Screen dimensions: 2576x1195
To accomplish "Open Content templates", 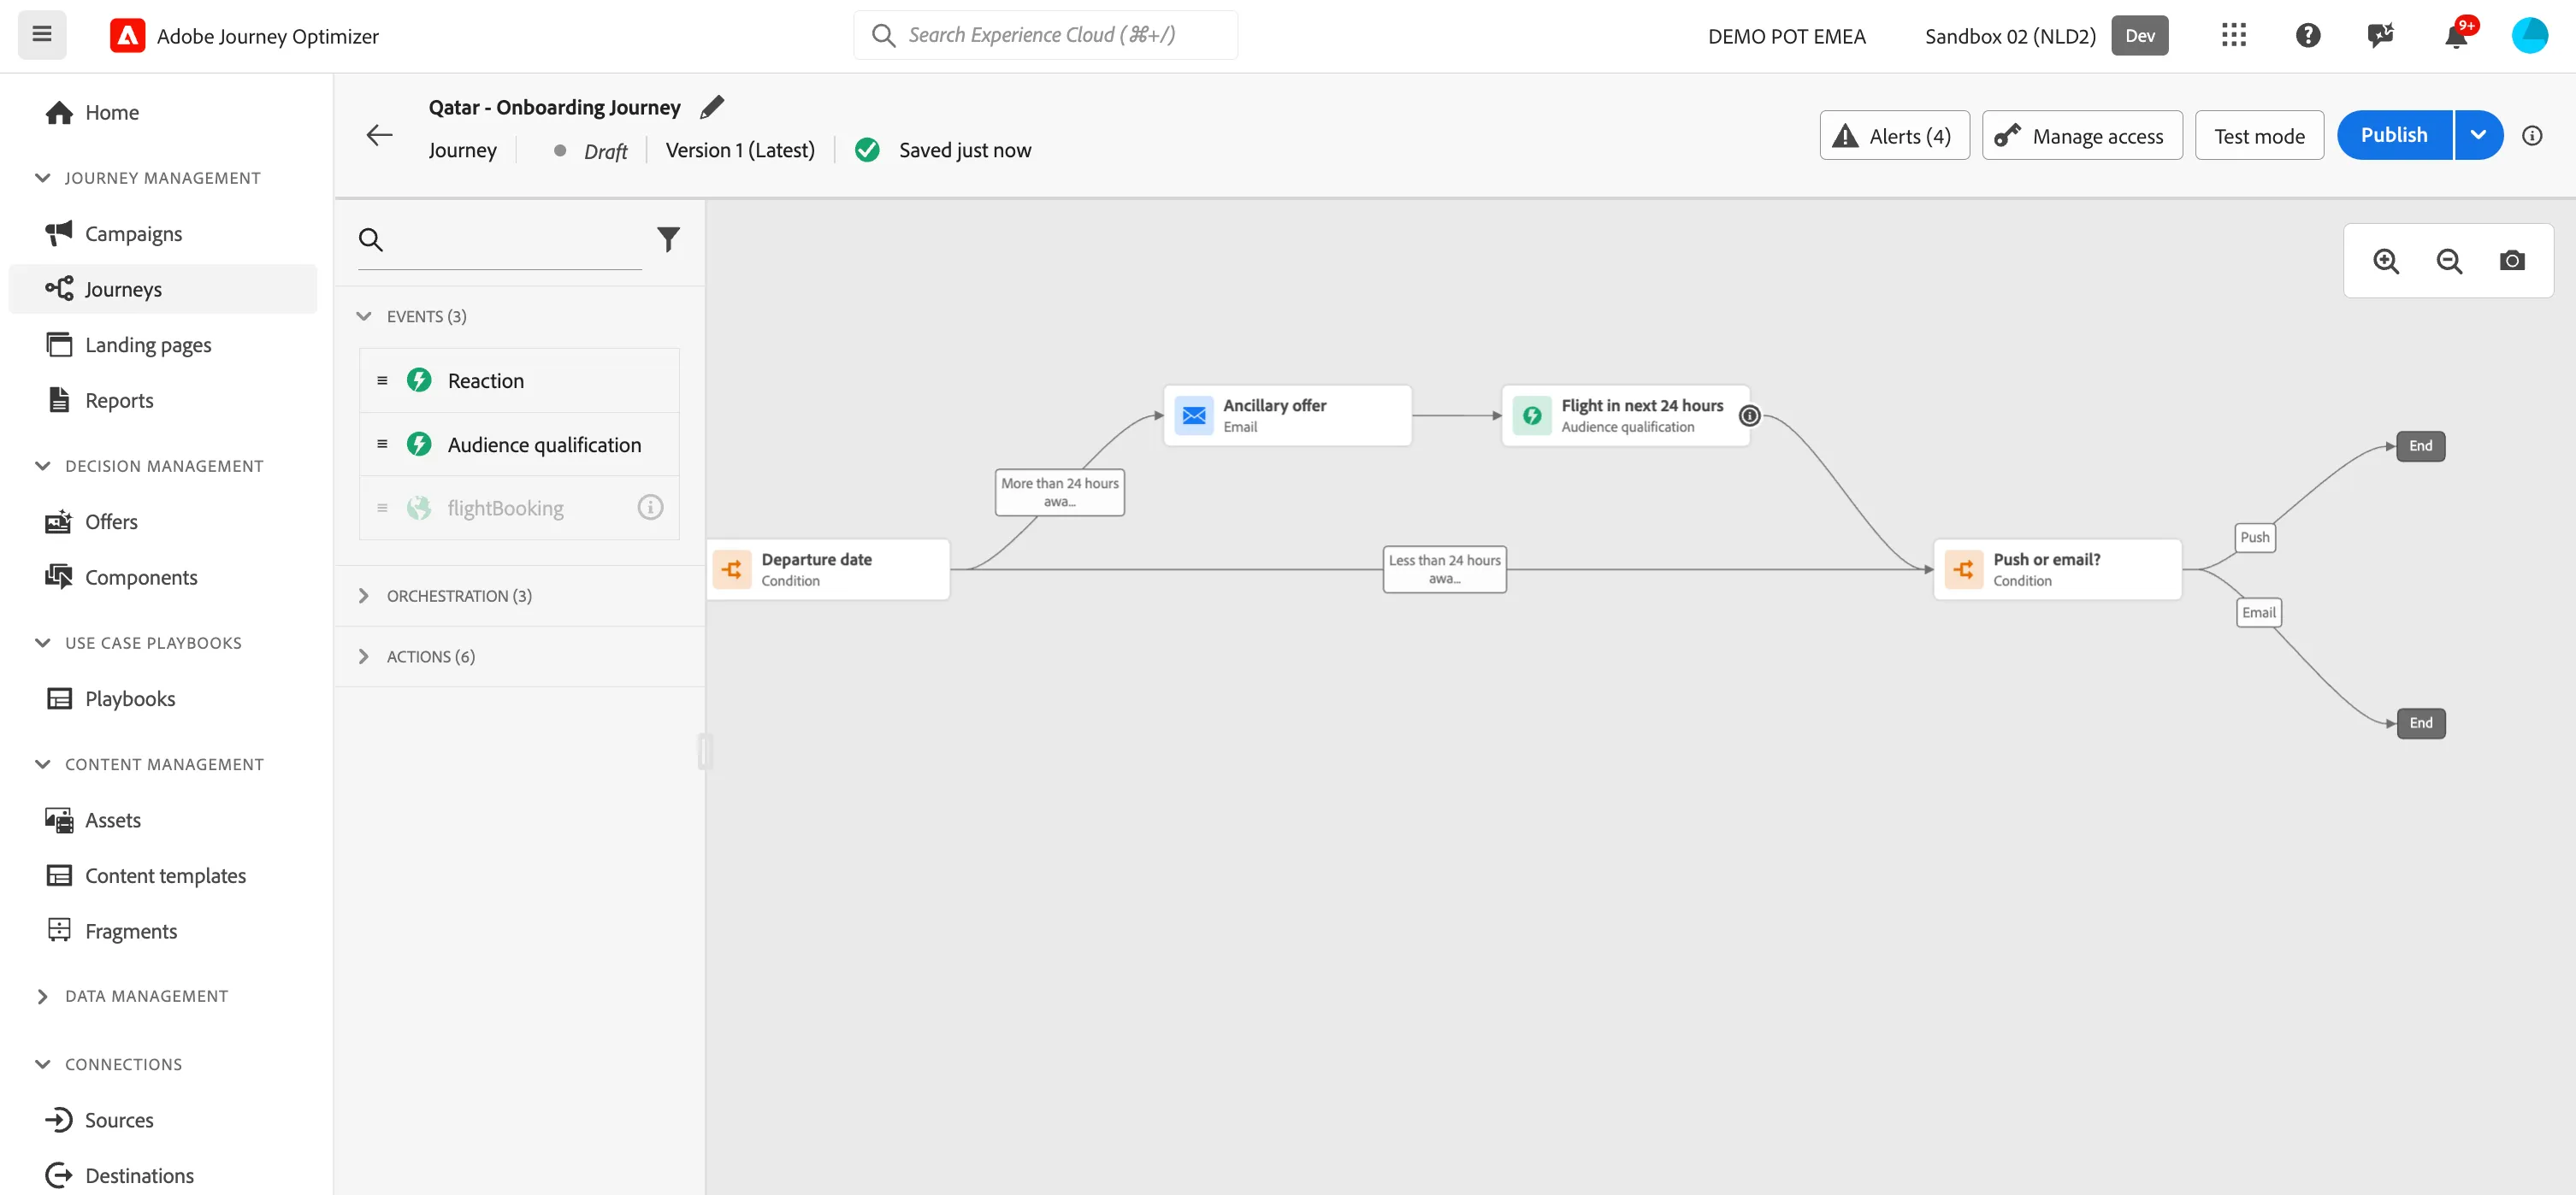I will pyautogui.click(x=163, y=875).
